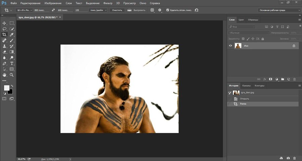Reset the crop with the undo arrow
Viewport: 302px width, 161px height.
196,10
